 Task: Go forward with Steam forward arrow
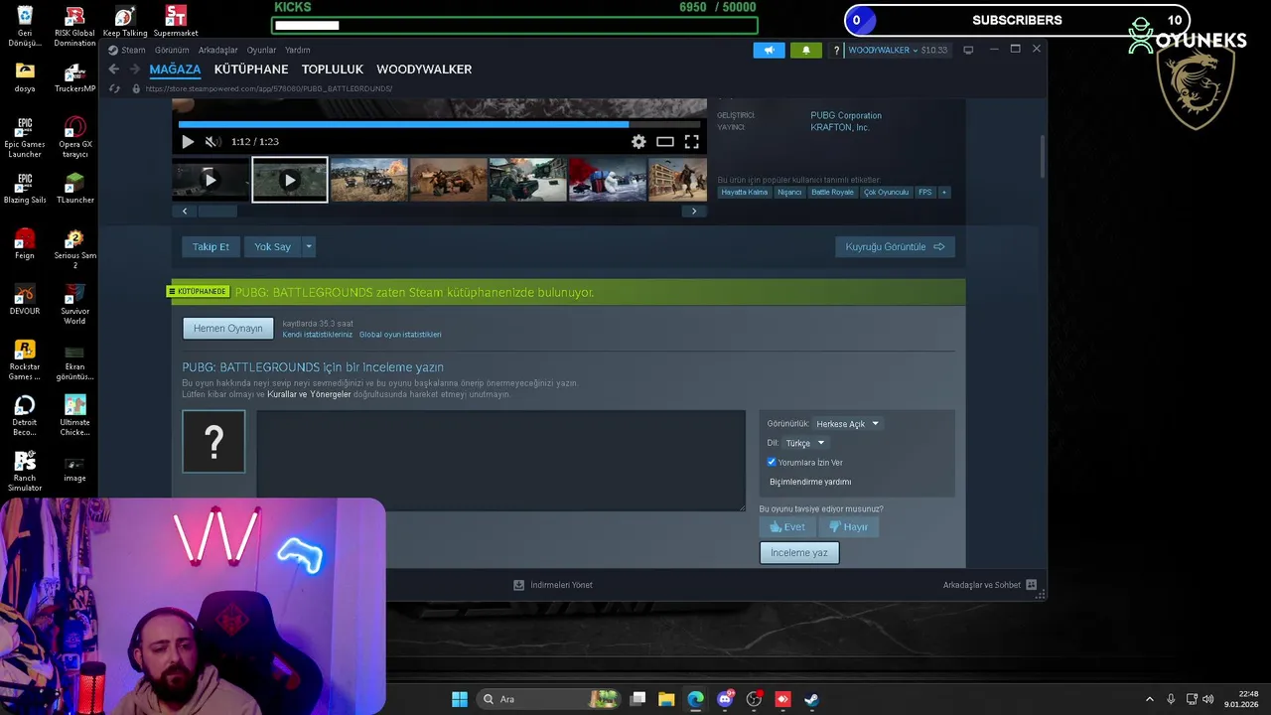pos(134,70)
